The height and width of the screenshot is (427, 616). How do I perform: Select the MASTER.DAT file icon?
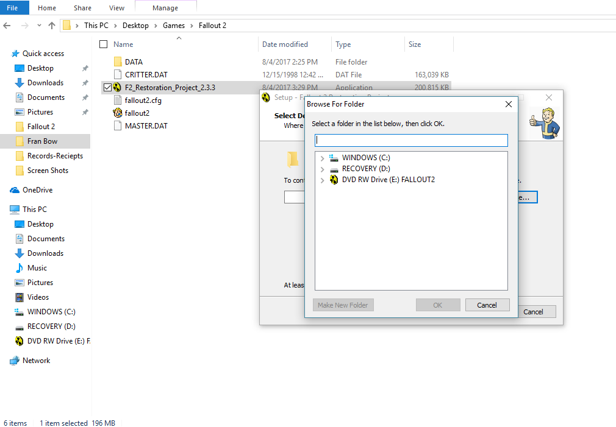coord(118,125)
